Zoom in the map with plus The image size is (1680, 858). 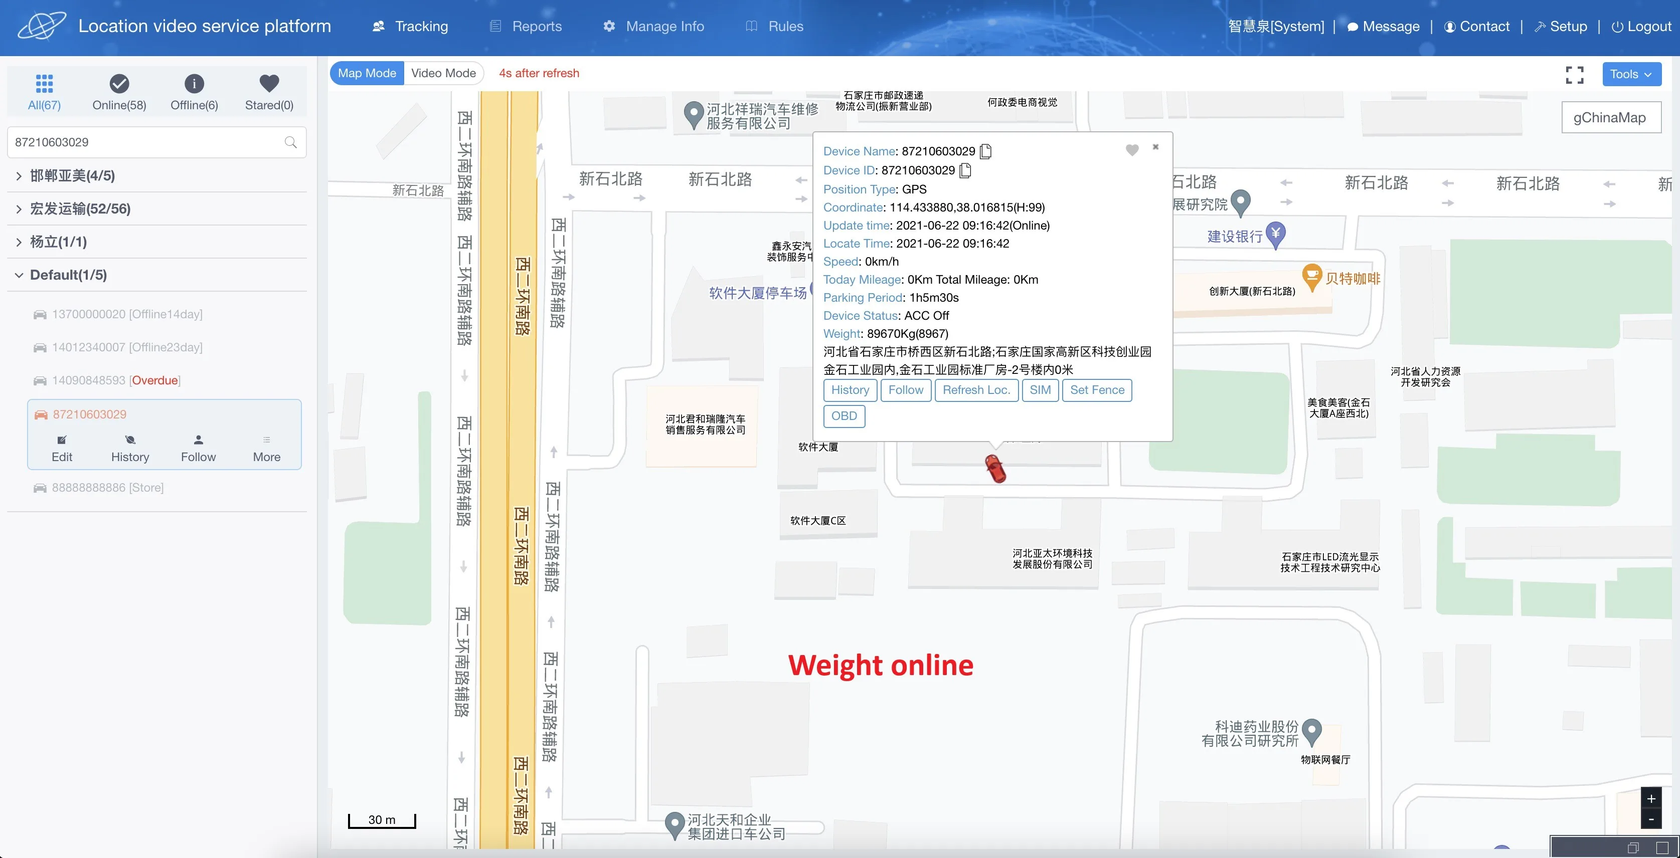1650,799
